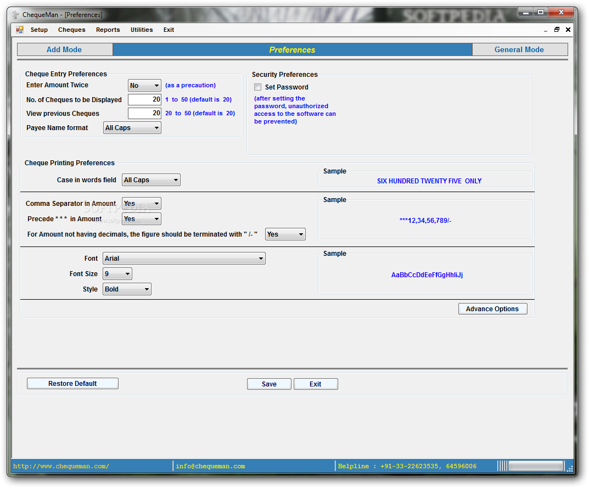Click the status bar progress bar
This screenshot has height=488, width=589.
coord(536,466)
